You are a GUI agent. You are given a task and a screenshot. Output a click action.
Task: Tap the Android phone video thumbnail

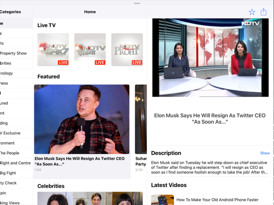[x=162, y=200]
